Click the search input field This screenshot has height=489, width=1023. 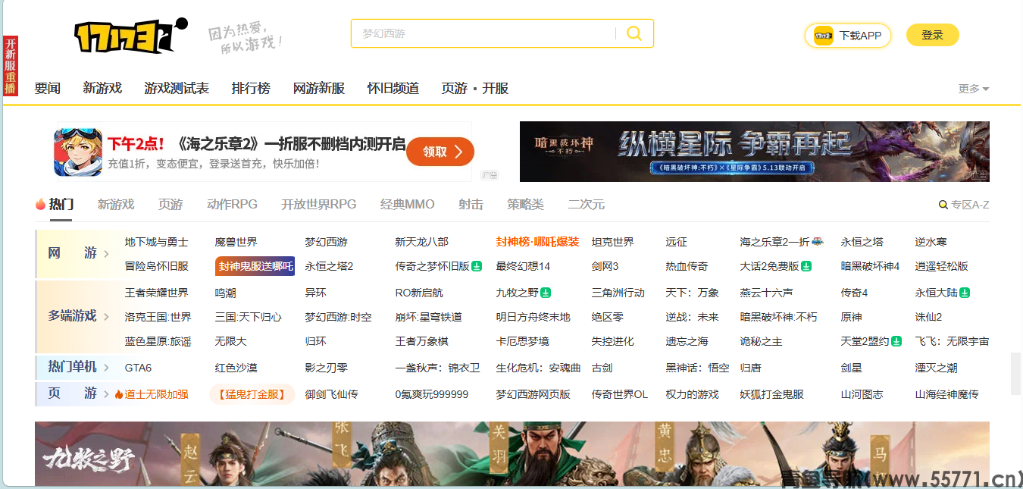coord(485,33)
